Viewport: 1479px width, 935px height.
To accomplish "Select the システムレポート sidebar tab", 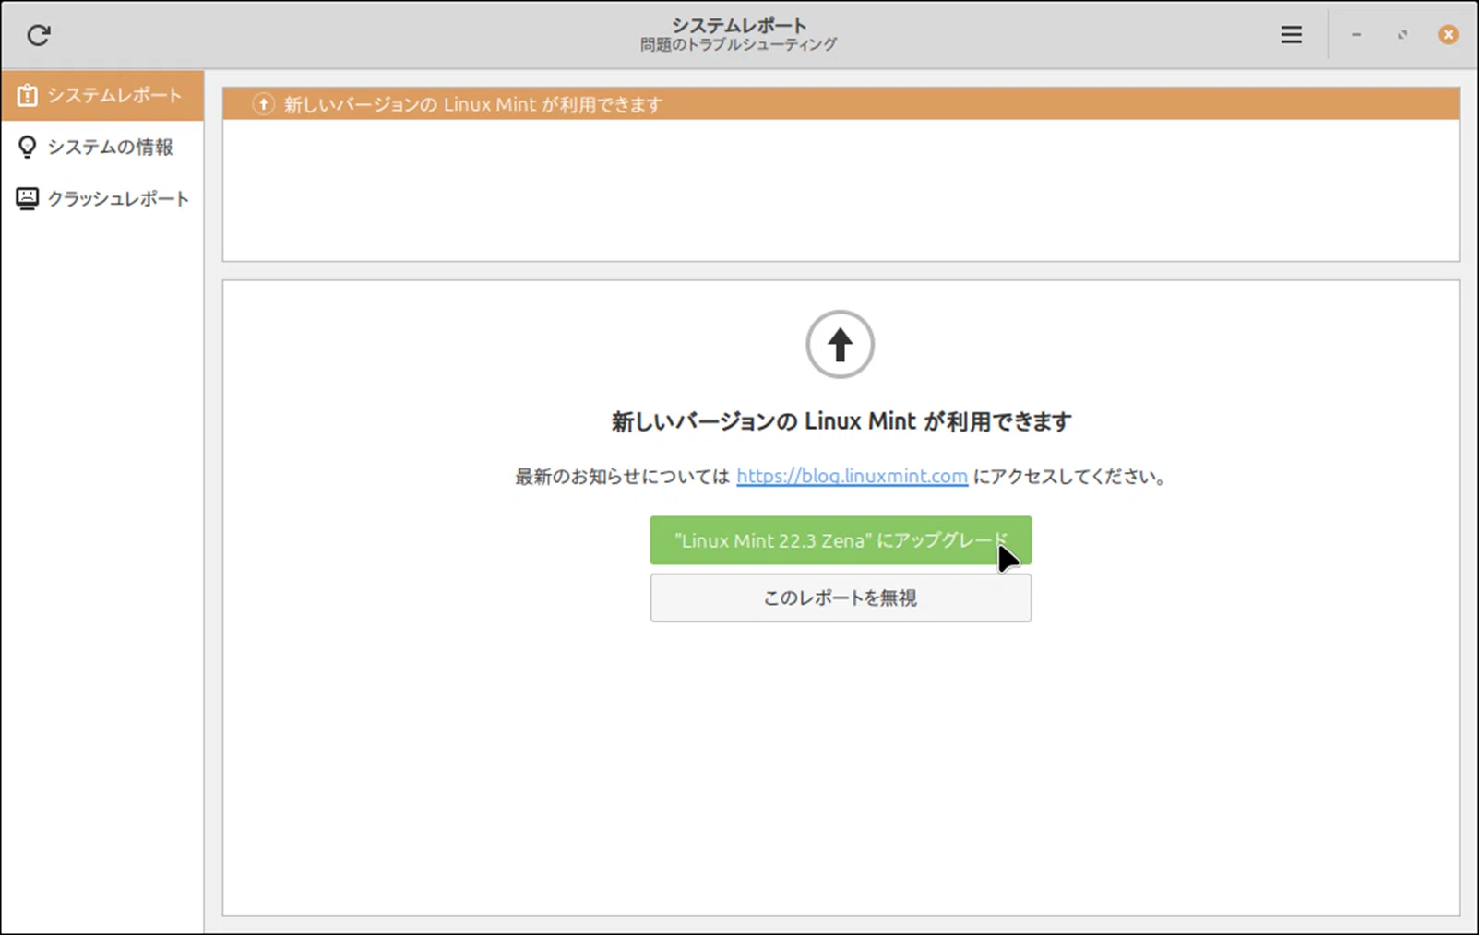I will [102, 95].
